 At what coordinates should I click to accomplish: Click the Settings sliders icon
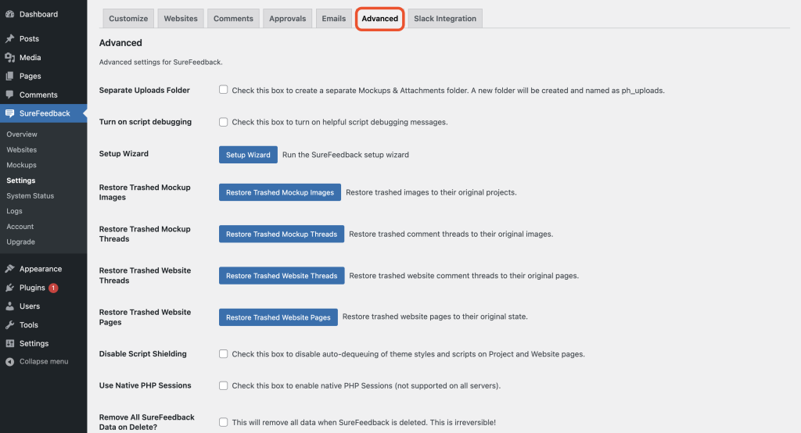[9, 344]
